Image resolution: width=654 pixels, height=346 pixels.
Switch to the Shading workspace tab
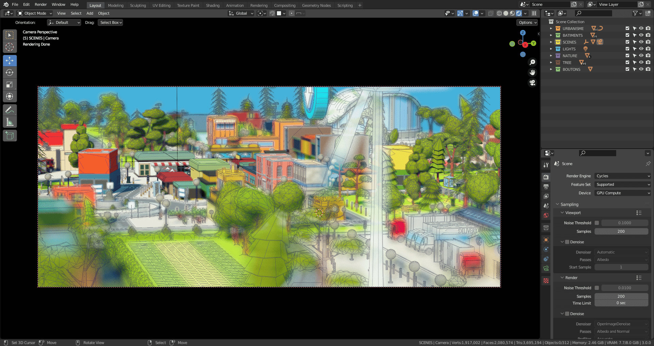pyautogui.click(x=213, y=5)
